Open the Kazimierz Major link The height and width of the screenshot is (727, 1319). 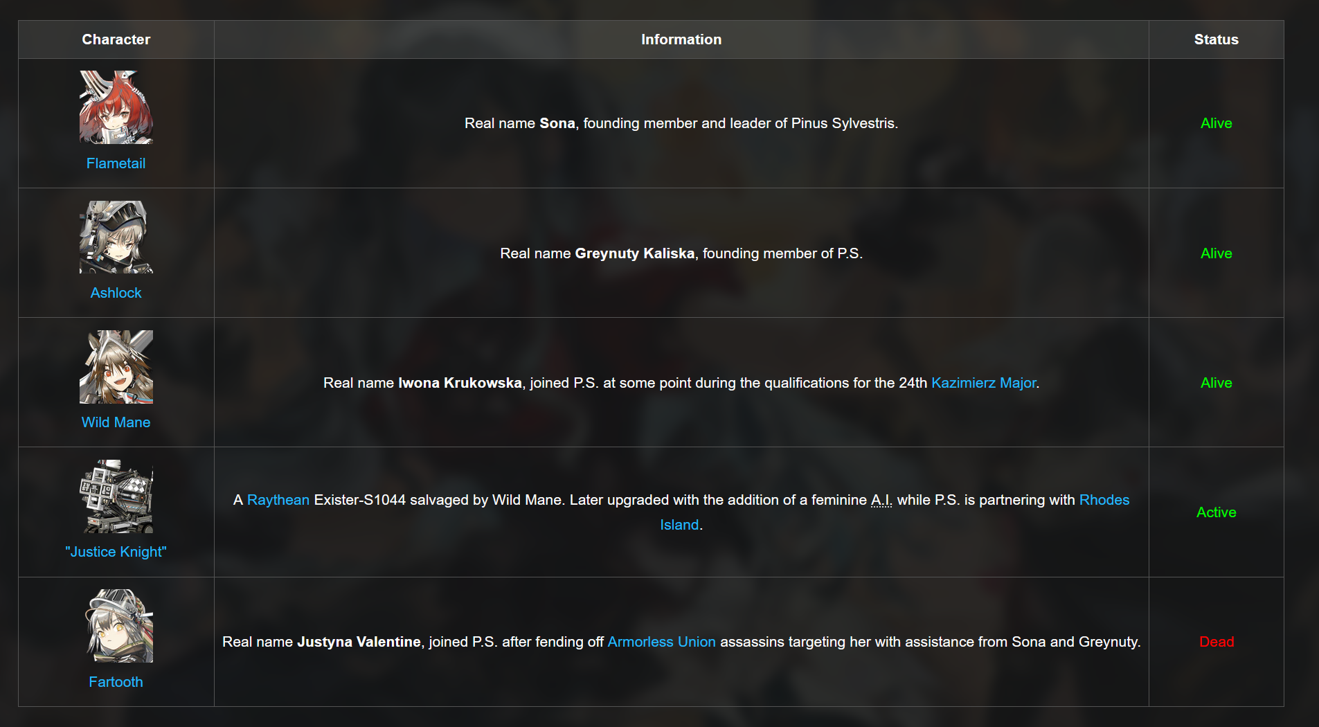[x=984, y=383]
